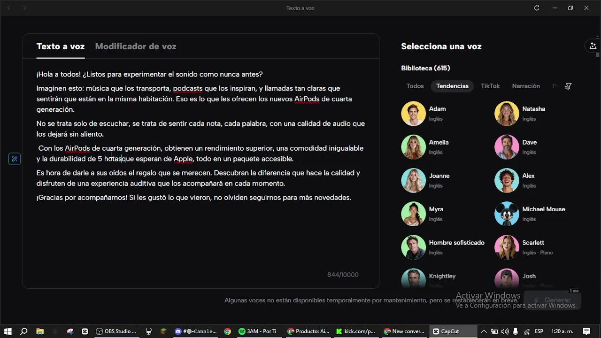The width and height of the screenshot is (601, 338).
Task: Select Adam voice avatar
Action: click(x=413, y=114)
